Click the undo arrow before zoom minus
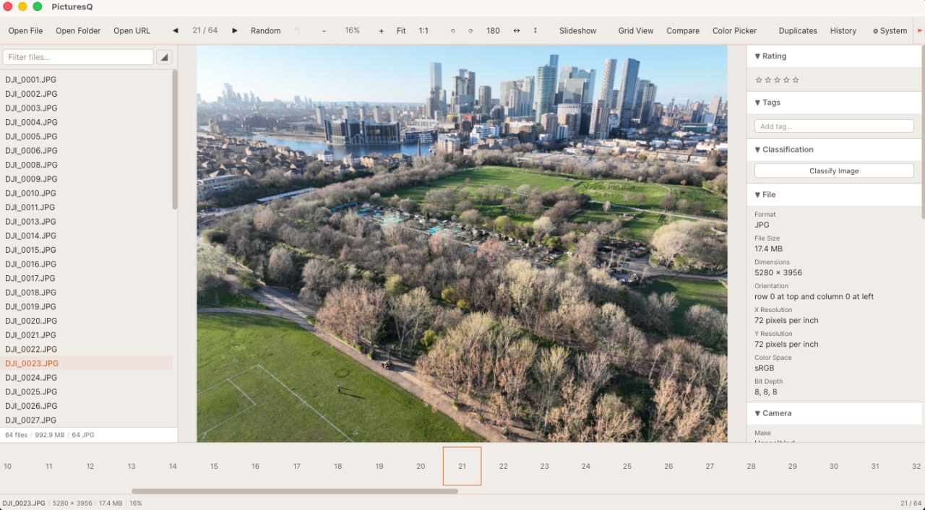Screen dimensions: 925x510 tap(296, 30)
